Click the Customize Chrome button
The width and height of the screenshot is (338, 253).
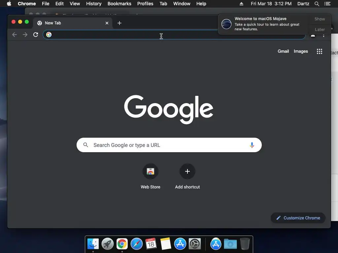click(298, 218)
